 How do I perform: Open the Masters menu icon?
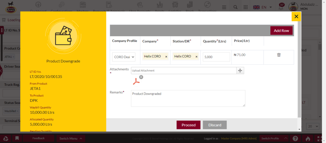click(83, 5)
